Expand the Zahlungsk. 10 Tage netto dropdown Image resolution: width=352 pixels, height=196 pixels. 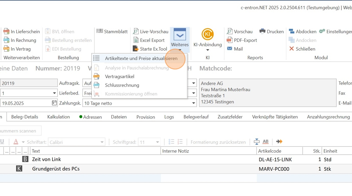193,103
